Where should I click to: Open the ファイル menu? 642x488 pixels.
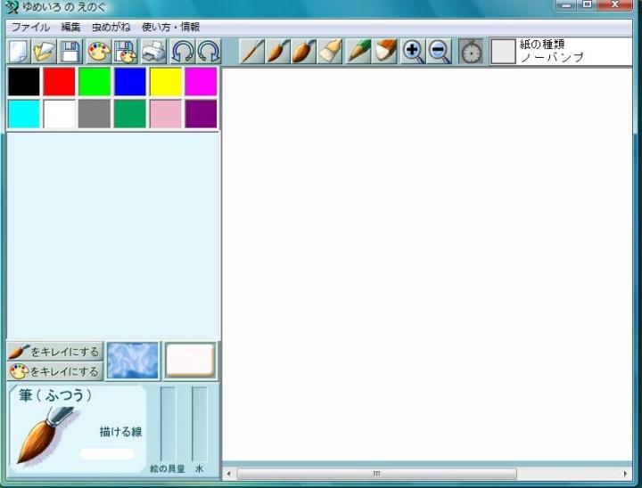(x=30, y=28)
